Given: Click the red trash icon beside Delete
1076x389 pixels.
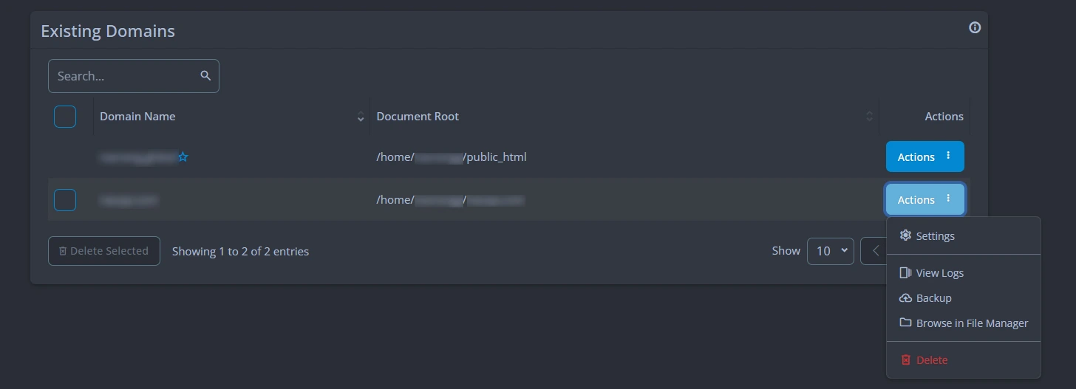Looking at the screenshot, I should tap(906, 360).
